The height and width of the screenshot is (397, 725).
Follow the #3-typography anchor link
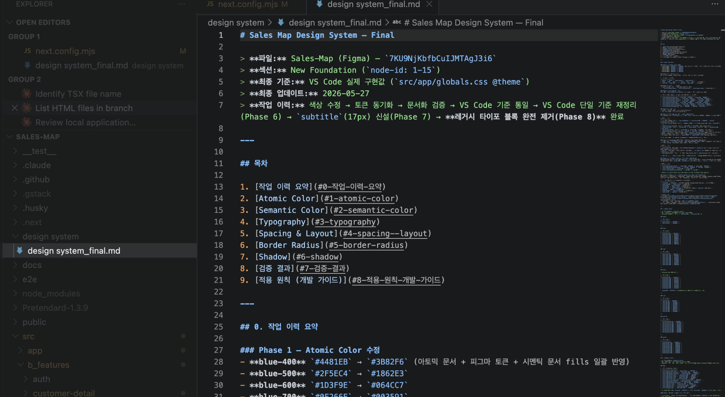345,222
